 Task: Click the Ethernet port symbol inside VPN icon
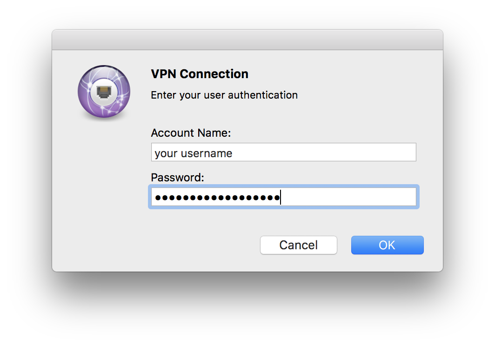point(104,91)
